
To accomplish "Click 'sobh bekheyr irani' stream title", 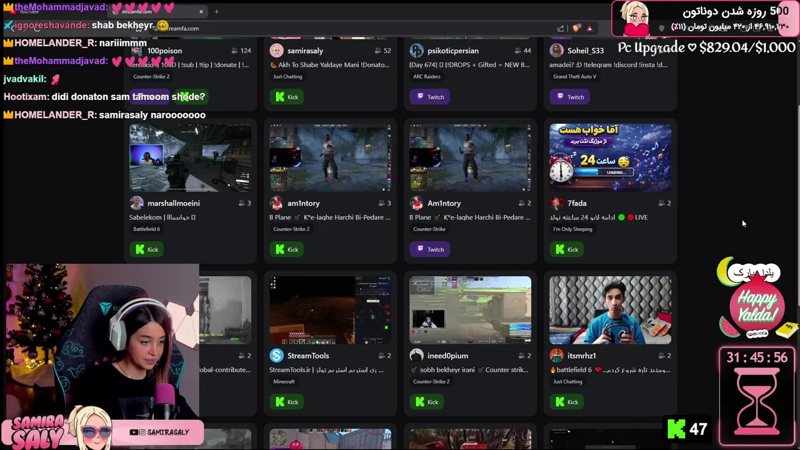I will tap(470, 370).
